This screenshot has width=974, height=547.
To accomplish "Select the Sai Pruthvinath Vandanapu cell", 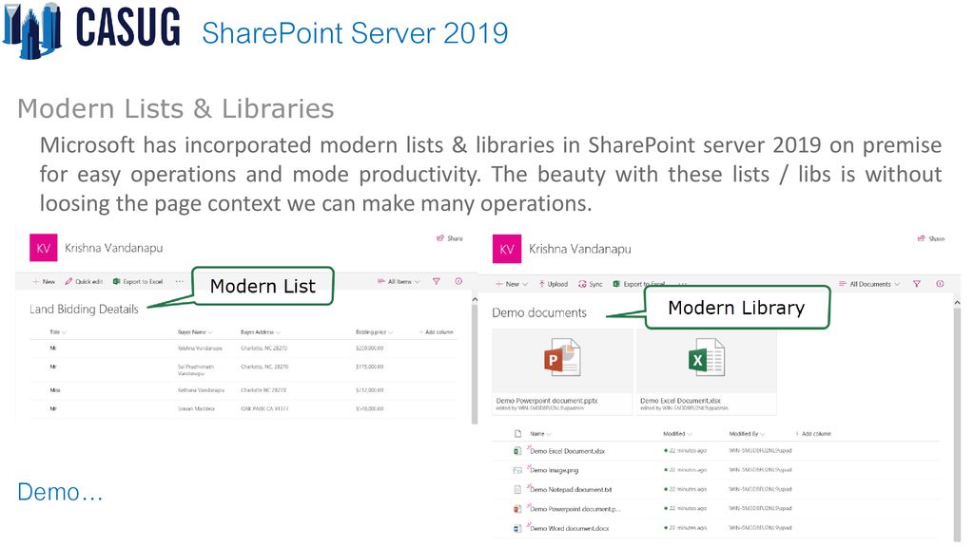I will pos(196,370).
